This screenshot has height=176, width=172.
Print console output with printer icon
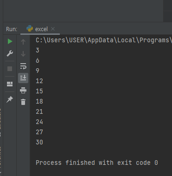click(23, 90)
